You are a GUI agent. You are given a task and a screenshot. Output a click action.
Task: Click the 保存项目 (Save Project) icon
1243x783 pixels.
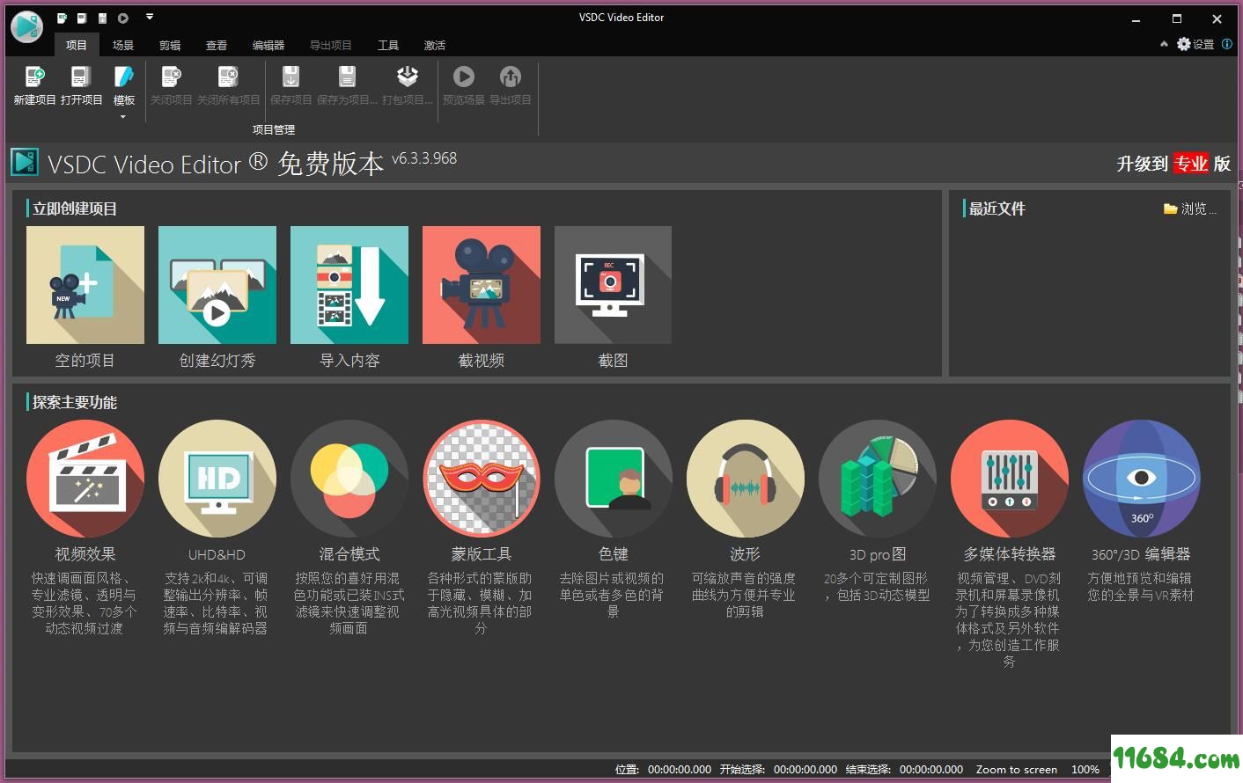pyautogui.click(x=291, y=77)
